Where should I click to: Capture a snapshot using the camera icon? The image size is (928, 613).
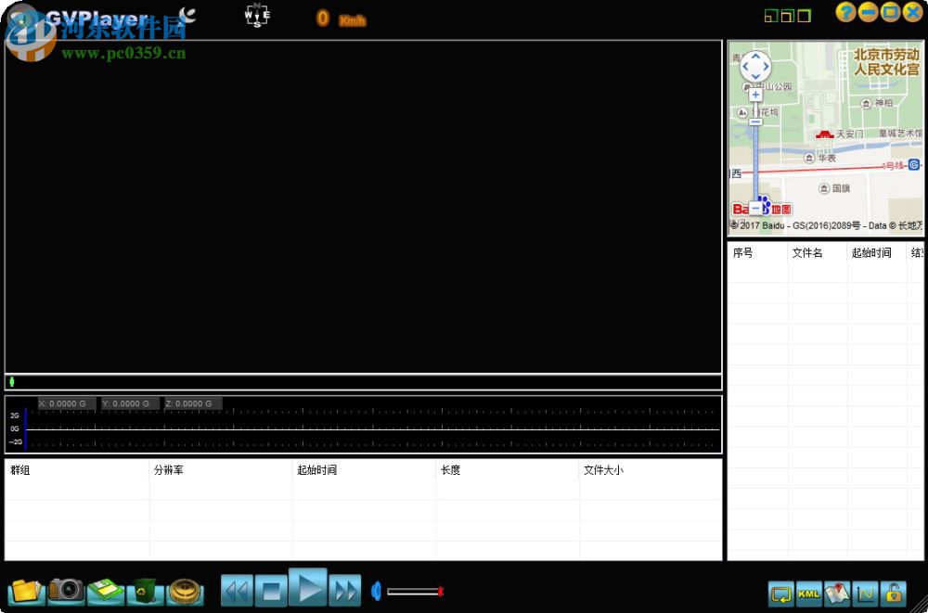click(x=65, y=591)
